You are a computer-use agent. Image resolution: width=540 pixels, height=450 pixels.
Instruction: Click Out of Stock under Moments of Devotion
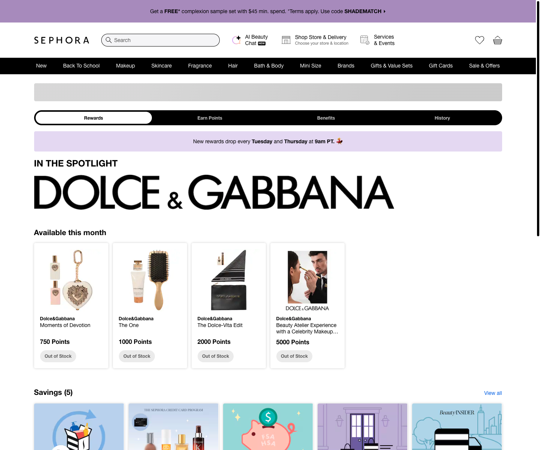tap(58, 356)
